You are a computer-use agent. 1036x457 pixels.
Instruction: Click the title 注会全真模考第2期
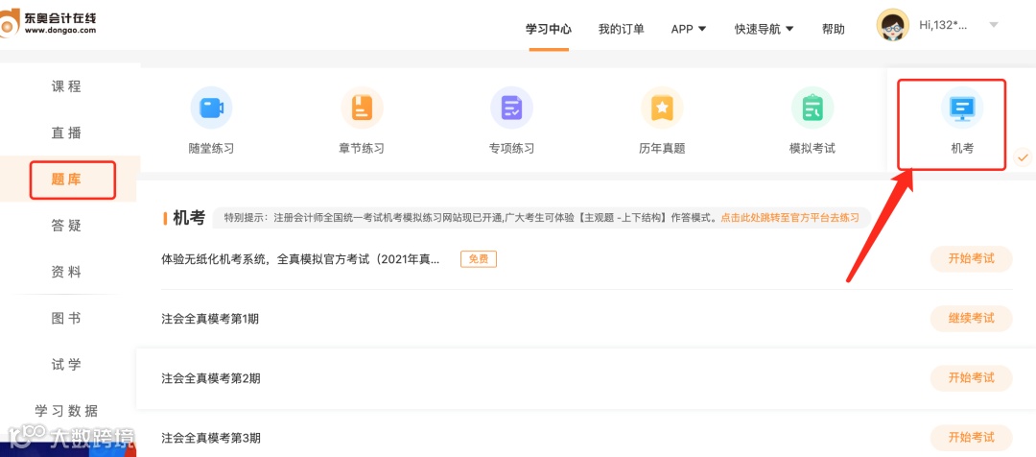(x=211, y=378)
